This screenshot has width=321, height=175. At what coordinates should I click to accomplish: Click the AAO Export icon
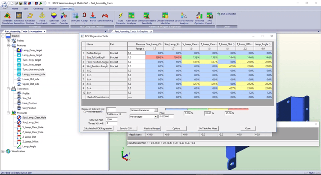209,15
